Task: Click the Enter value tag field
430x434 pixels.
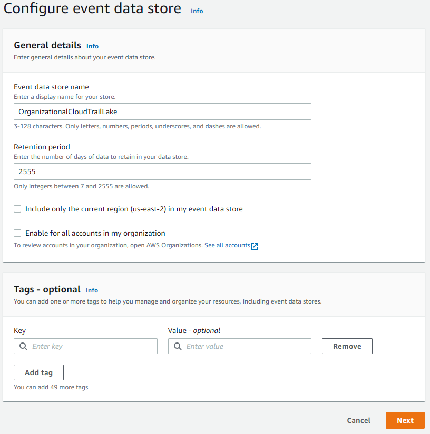Action: click(x=240, y=346)
